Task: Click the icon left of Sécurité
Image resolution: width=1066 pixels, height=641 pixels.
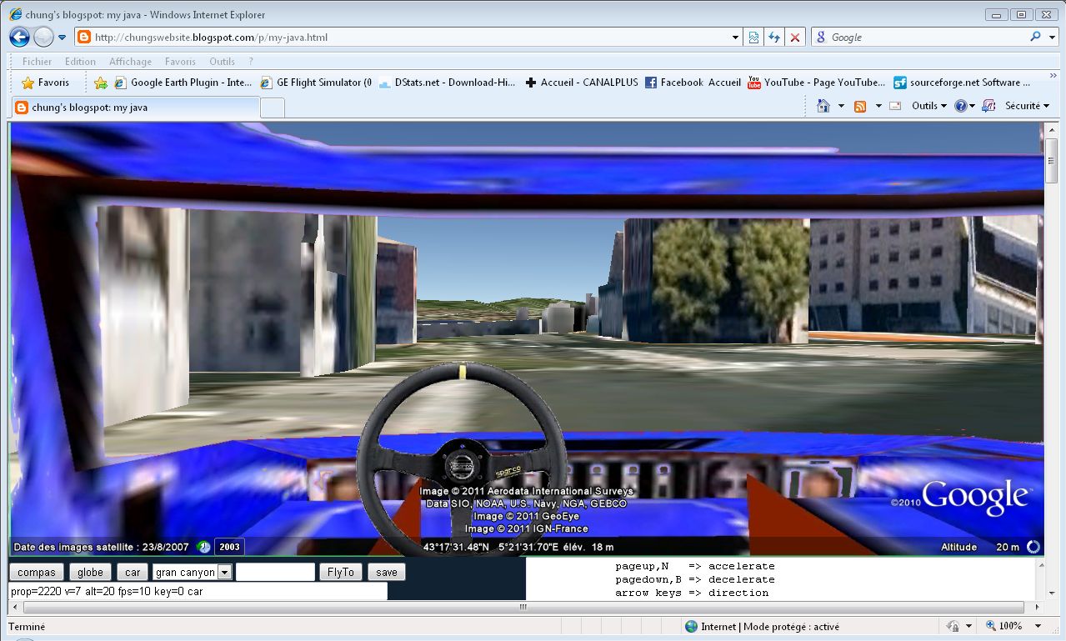Action: (x=989, y=106)
